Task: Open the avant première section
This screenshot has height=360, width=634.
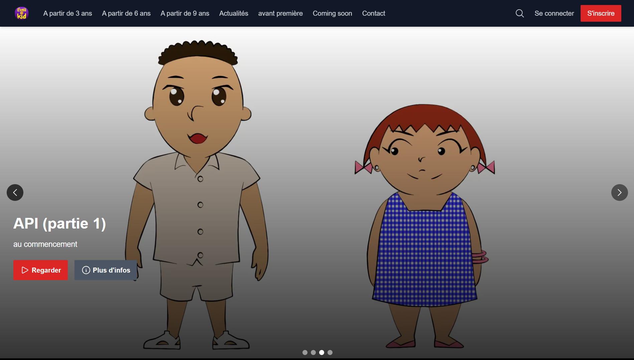Action: tap(280, 13)
